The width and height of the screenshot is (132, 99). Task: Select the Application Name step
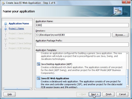tap(19, 23)
